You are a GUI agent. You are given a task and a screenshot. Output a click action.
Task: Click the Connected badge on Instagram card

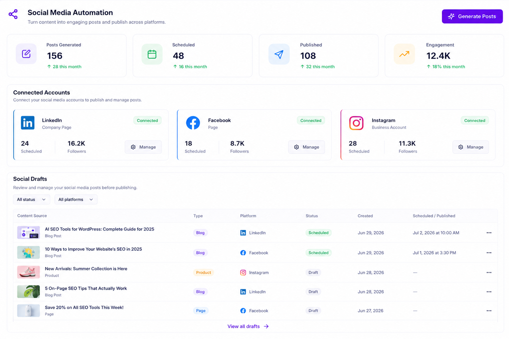point(475,120)
